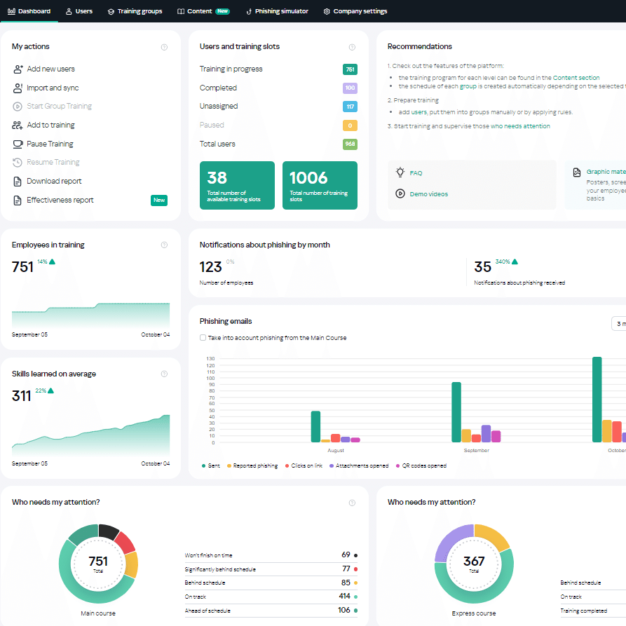Click the Add to training icon
Viewport: 626px width, 626px height.
[x=18, y=125]
